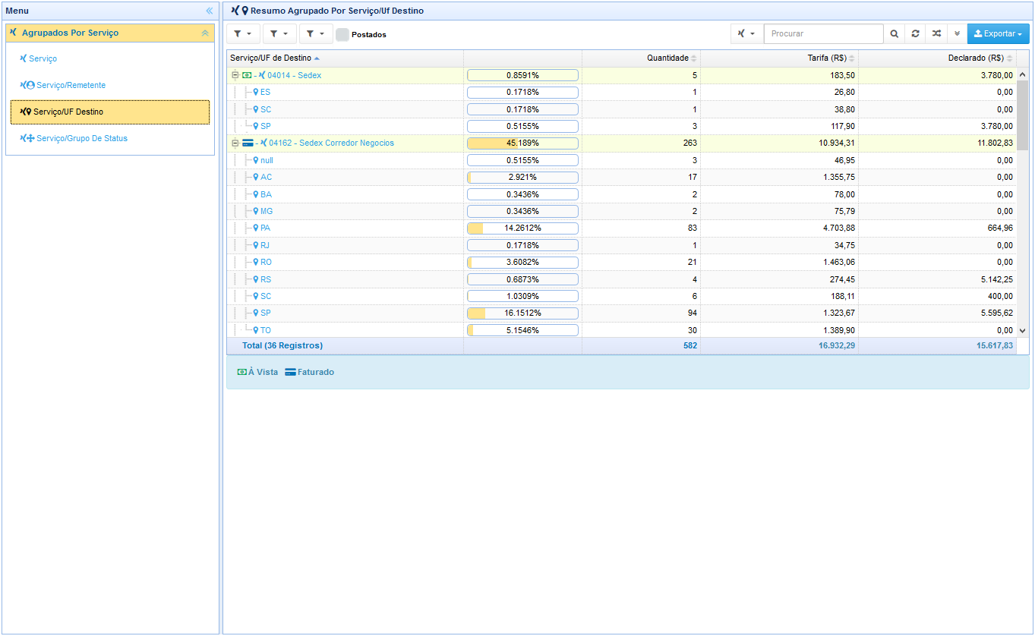Click the blue card icon on the 04162 row

(x=248, y=143)
